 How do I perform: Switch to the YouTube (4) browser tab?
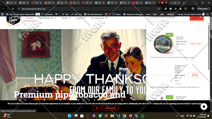pos(137,3)
